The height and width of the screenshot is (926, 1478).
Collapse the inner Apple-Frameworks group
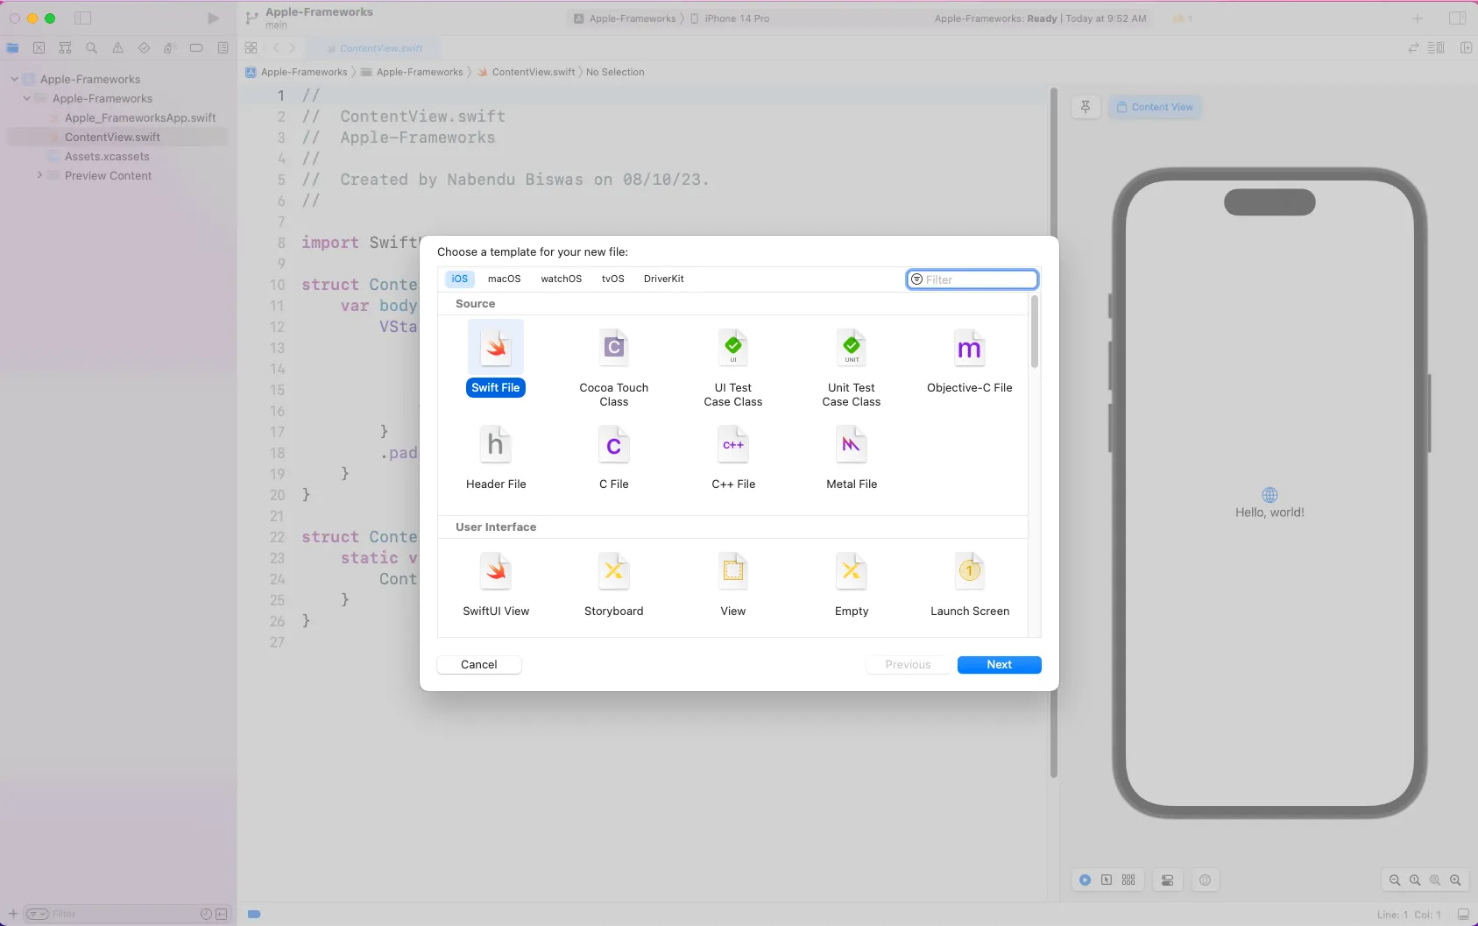coord(26,98)
